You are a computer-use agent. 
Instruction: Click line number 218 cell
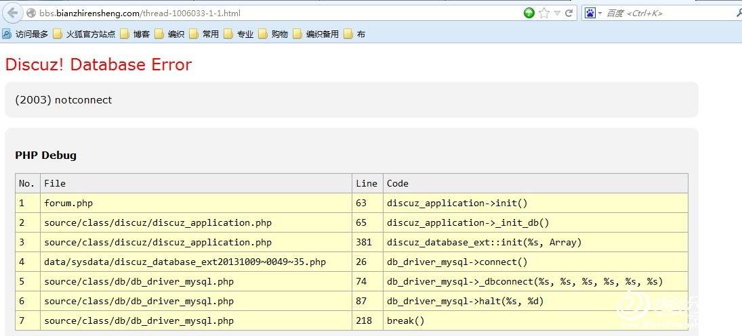(x=367, y=320)
